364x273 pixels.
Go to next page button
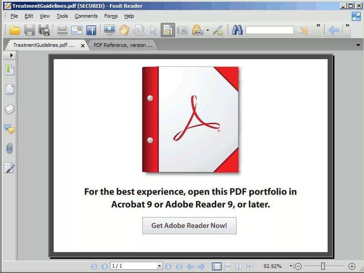[168, 266]
